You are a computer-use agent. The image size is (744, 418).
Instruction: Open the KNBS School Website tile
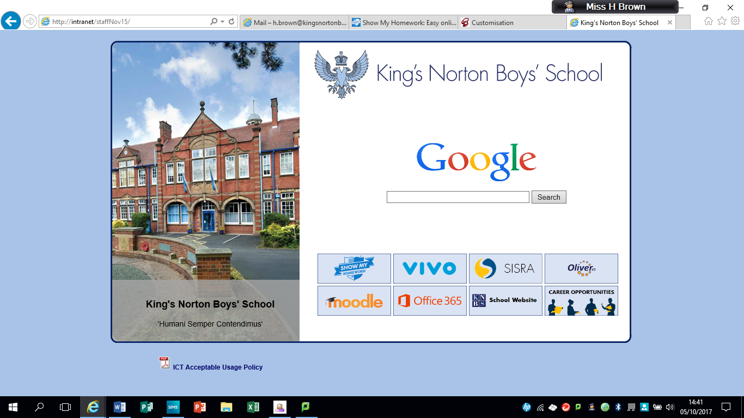[x=505, y=300]
